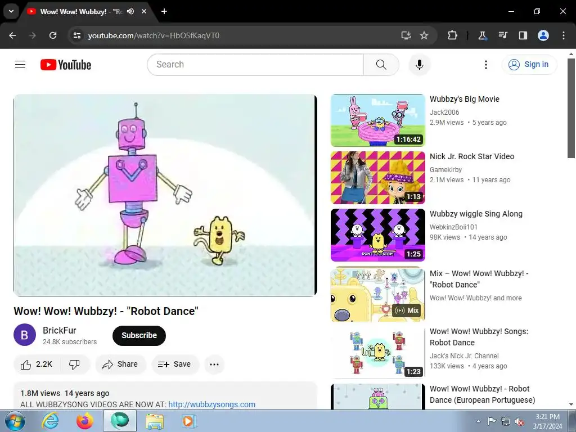Open the Extensions puzzle icon
Image resolution: width=576 pixels, height=432 pixels.
click(452, 35)
